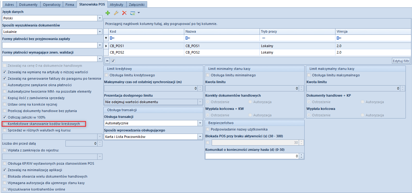This screenshot has height=193, width=412.
Task: Click the green plus add POS icon
Action: click(x=108, y=13)
